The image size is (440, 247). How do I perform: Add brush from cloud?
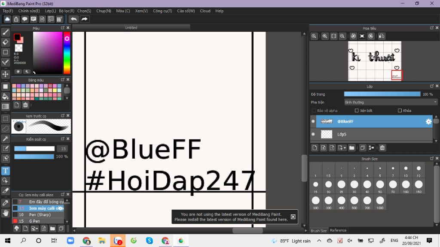click(x=17, y=229)
